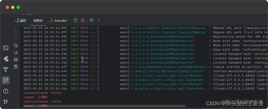Open the Build hammer tool window
This screenshot has height=109, width=268.
6,70
